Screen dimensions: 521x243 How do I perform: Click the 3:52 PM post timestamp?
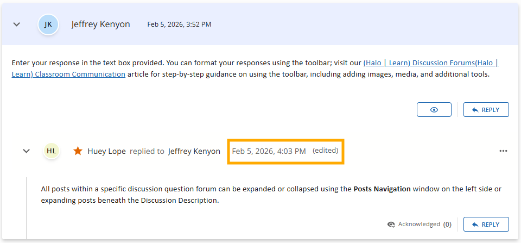(179, 24)
